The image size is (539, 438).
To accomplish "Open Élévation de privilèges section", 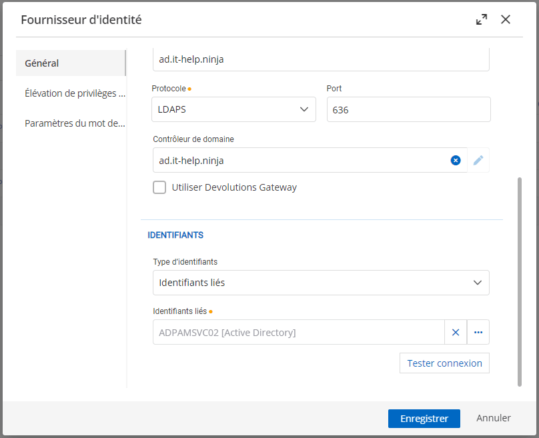I will (x=74, y=93).
